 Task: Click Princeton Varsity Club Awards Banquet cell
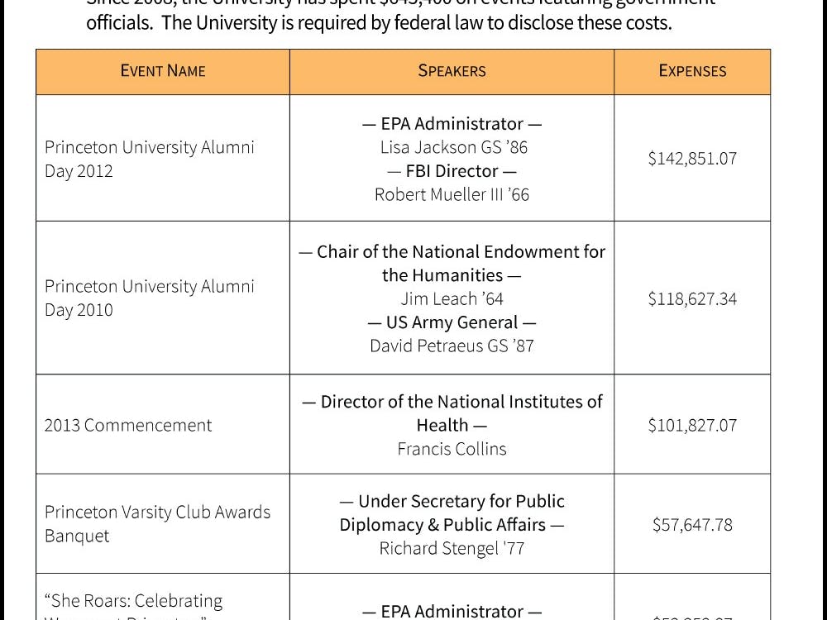click(x=157, y=524)
